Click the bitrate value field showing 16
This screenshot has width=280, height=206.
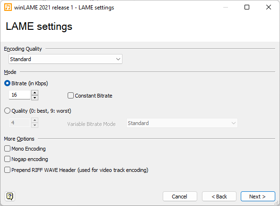tap(20, 95)
